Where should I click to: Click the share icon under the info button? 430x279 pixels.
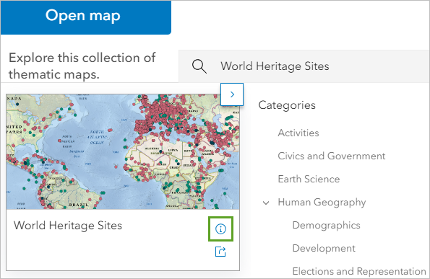tap(220, 252)
